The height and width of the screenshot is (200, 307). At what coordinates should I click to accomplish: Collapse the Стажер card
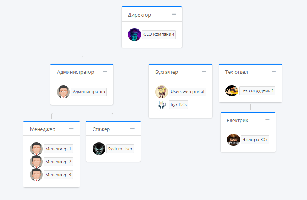(132, 129)
